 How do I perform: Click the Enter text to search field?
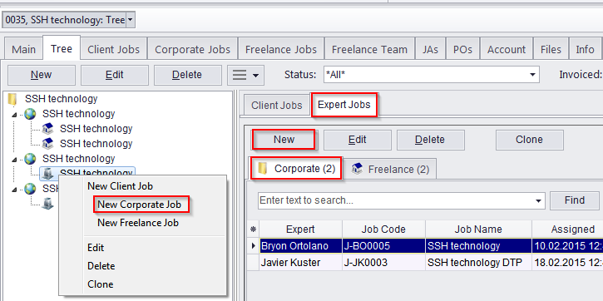(x=397, y=200)
